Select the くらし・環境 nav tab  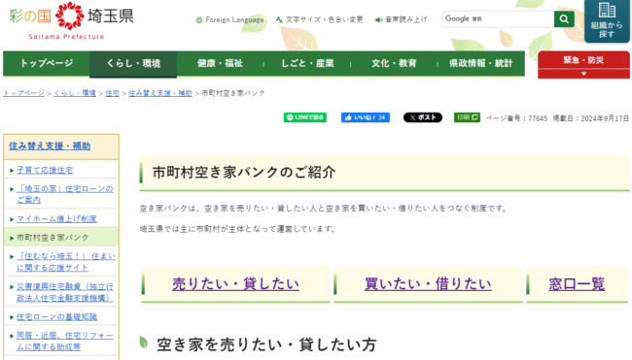coord(133,63)
